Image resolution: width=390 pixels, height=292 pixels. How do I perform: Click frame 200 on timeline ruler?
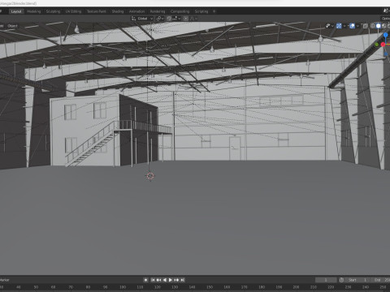[x=297, y=287]
